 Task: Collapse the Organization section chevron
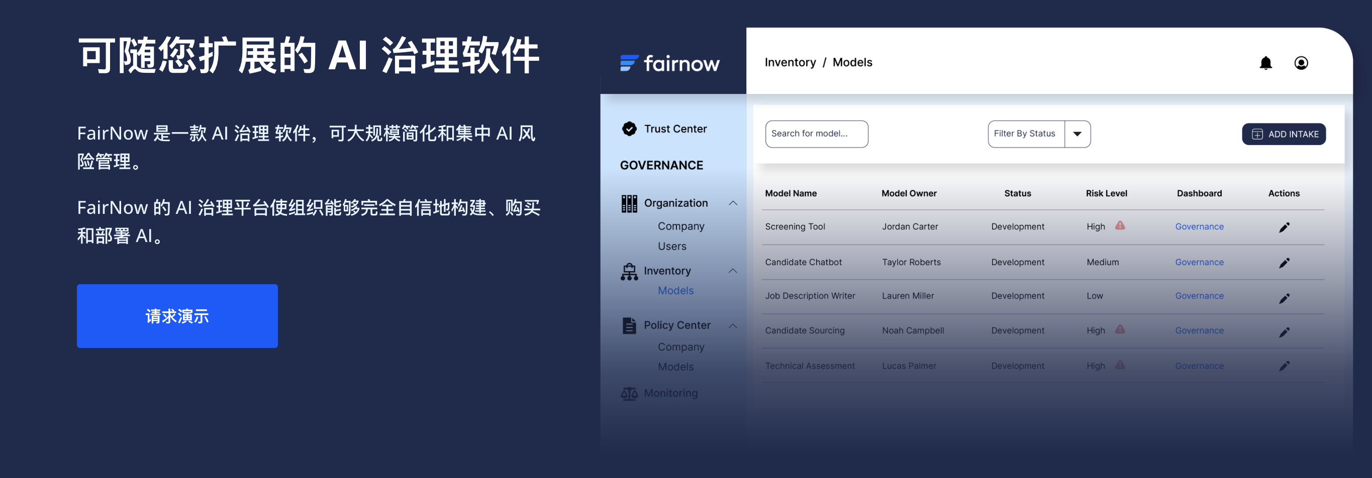tap(733, 203)
